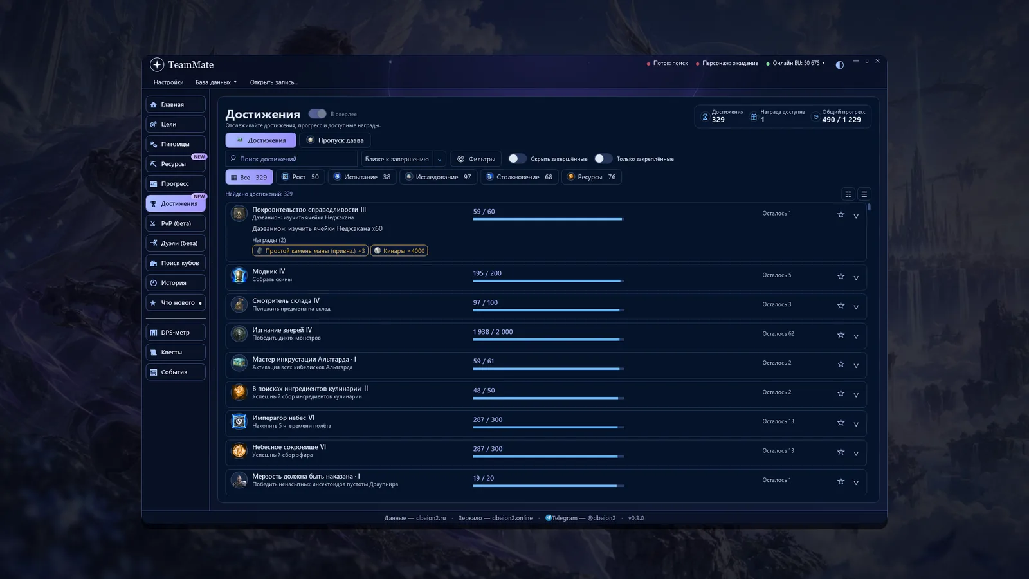Pin the Смотритель склада IV achievement with star
Screen dimensions: 1029x579
(x=841, y=306)
